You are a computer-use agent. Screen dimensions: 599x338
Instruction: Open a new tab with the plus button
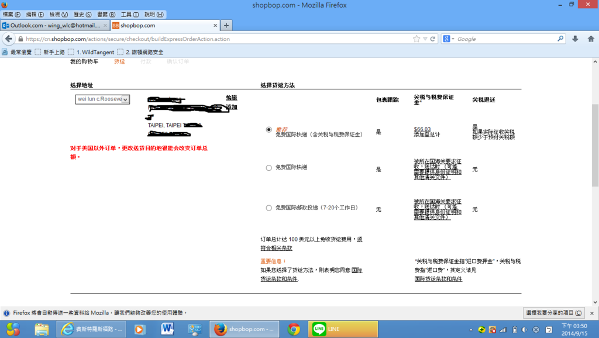click(226, 25)
